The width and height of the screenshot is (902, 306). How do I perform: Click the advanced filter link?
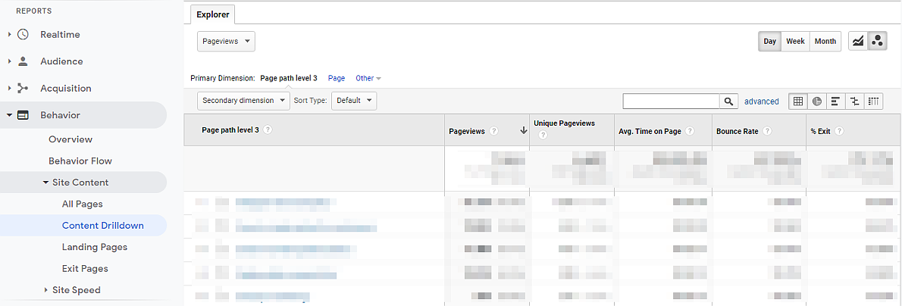click(x=762, y=101)
